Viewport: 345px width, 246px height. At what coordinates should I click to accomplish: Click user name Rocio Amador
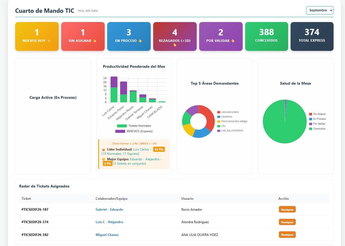(192, 210)
